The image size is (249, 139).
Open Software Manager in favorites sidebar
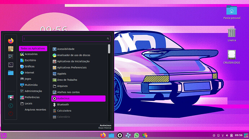click(x=10, y=49)
